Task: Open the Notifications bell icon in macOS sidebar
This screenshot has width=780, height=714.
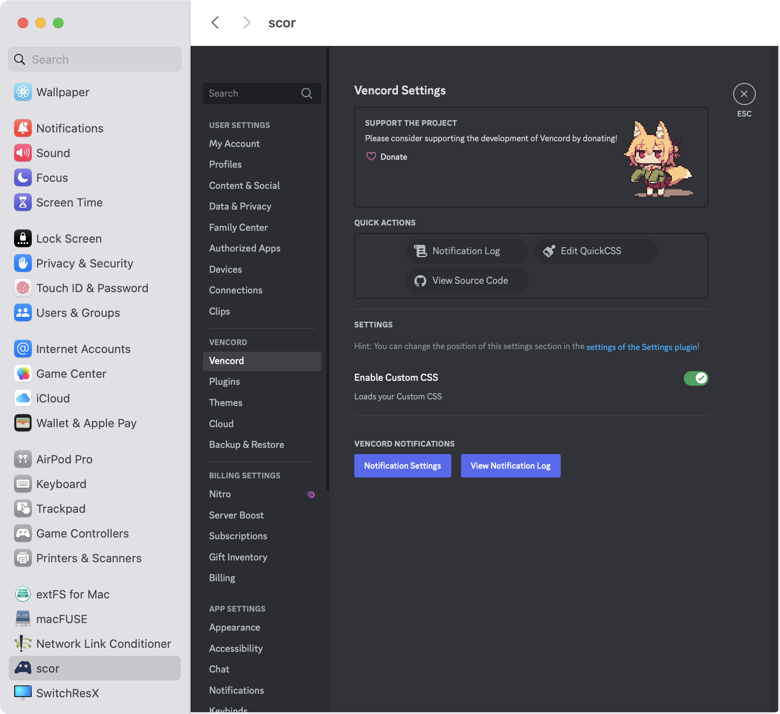Action: (23, 128)
